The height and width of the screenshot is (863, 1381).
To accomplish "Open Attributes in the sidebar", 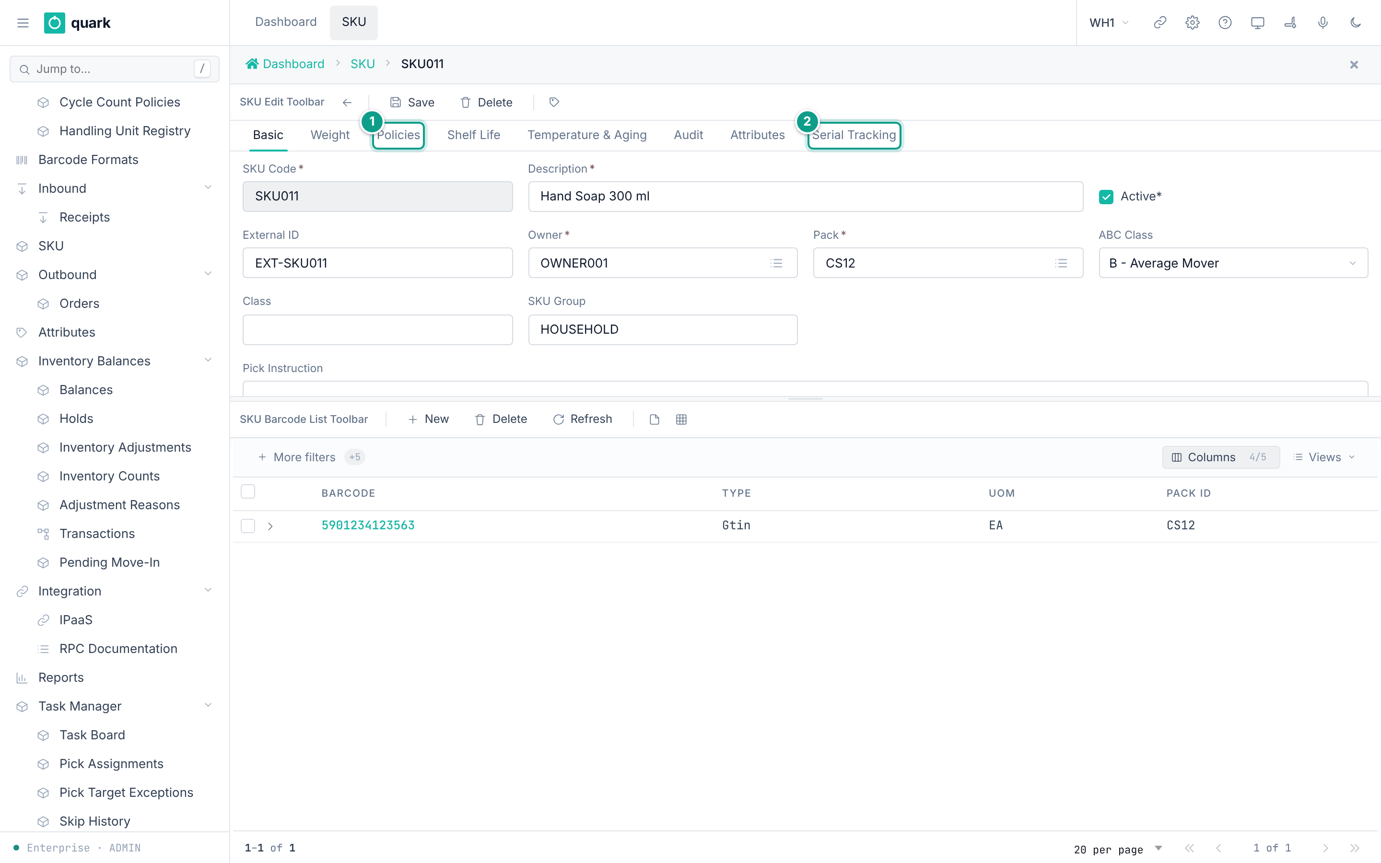I will (x=114, y=332).
